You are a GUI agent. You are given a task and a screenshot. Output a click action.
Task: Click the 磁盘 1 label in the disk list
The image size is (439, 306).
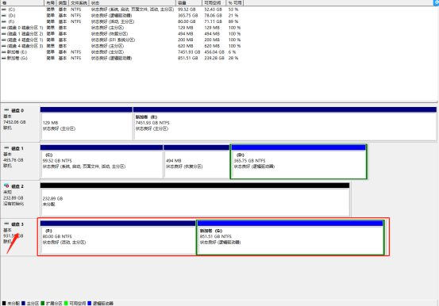pos(17,148)
